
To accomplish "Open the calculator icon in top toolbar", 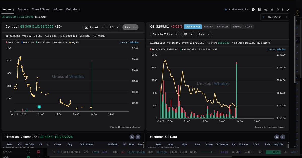I will 259,10.
